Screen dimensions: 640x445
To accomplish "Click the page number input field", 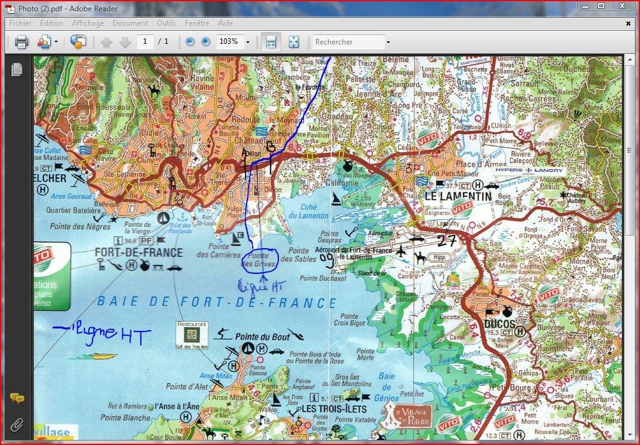I will point(145,42).
